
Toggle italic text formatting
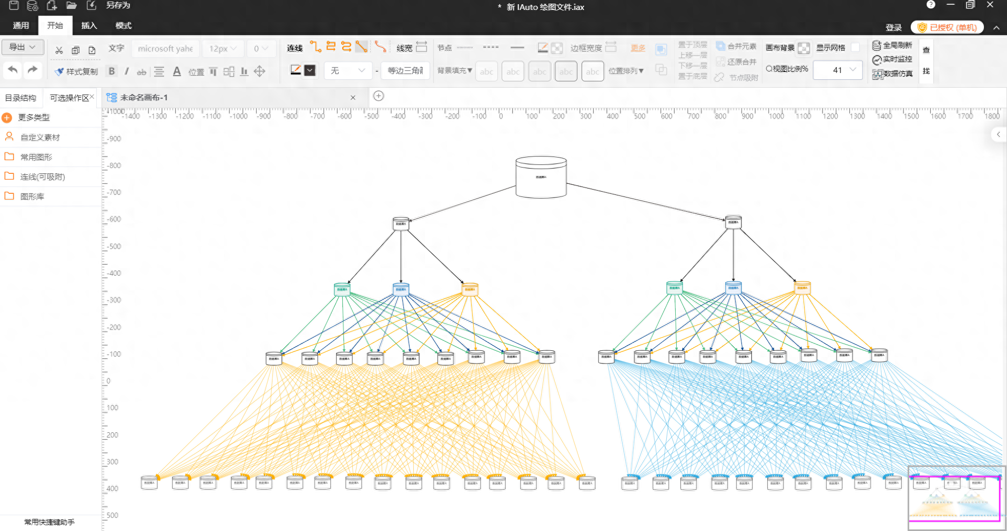[x=127, y=71]
